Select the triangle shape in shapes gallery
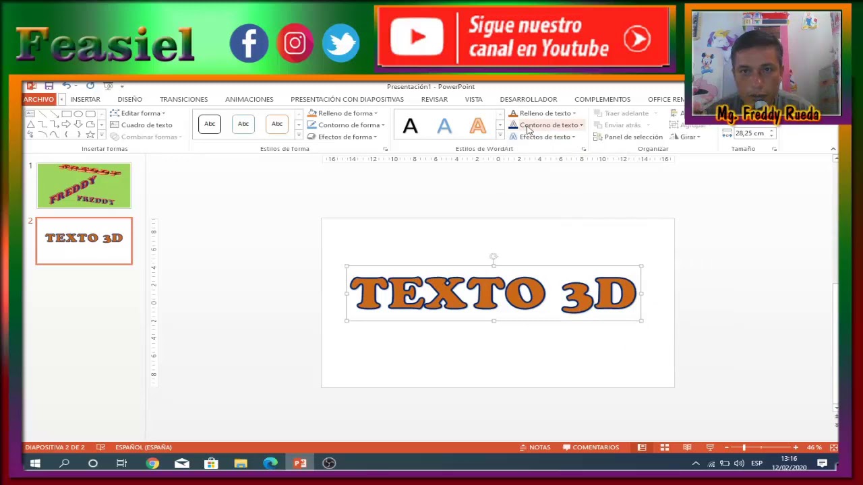The height and width of the screenshot is (485, 863). 30,125
